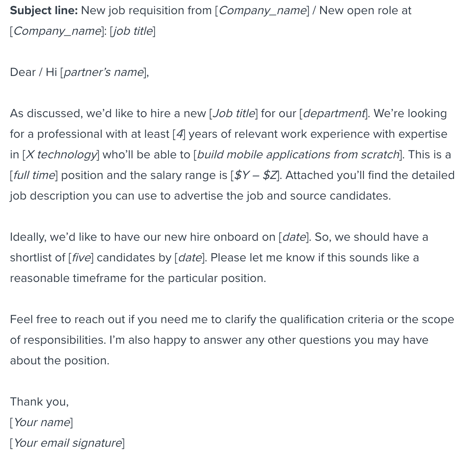The width and height of the screenshot is (464, 457).
Task: Click the '[partner's name]' placeholder
Action: pyautogui.click(x=103, y=72)
